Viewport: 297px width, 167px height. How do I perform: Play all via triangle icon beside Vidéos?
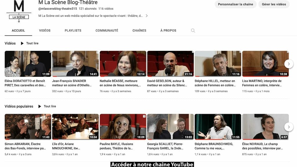[22, 43]
